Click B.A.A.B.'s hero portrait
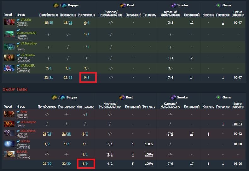 [x=9, y=154]
